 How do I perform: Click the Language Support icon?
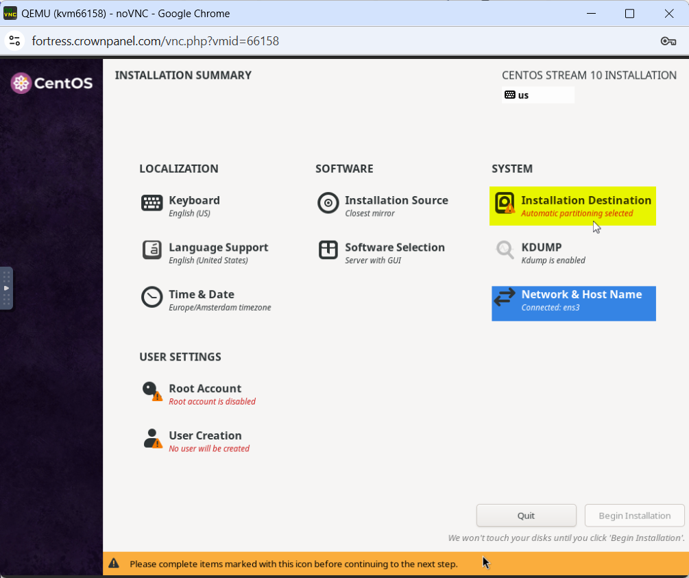click(152, 250)
